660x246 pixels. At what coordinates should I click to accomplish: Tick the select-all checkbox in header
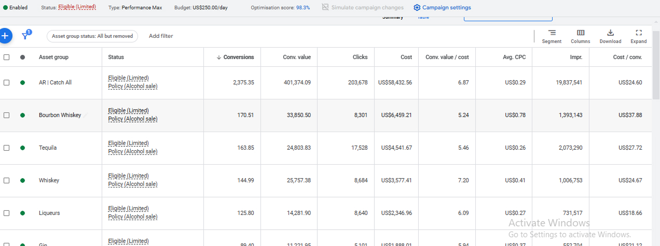click(x=7, y=57)
